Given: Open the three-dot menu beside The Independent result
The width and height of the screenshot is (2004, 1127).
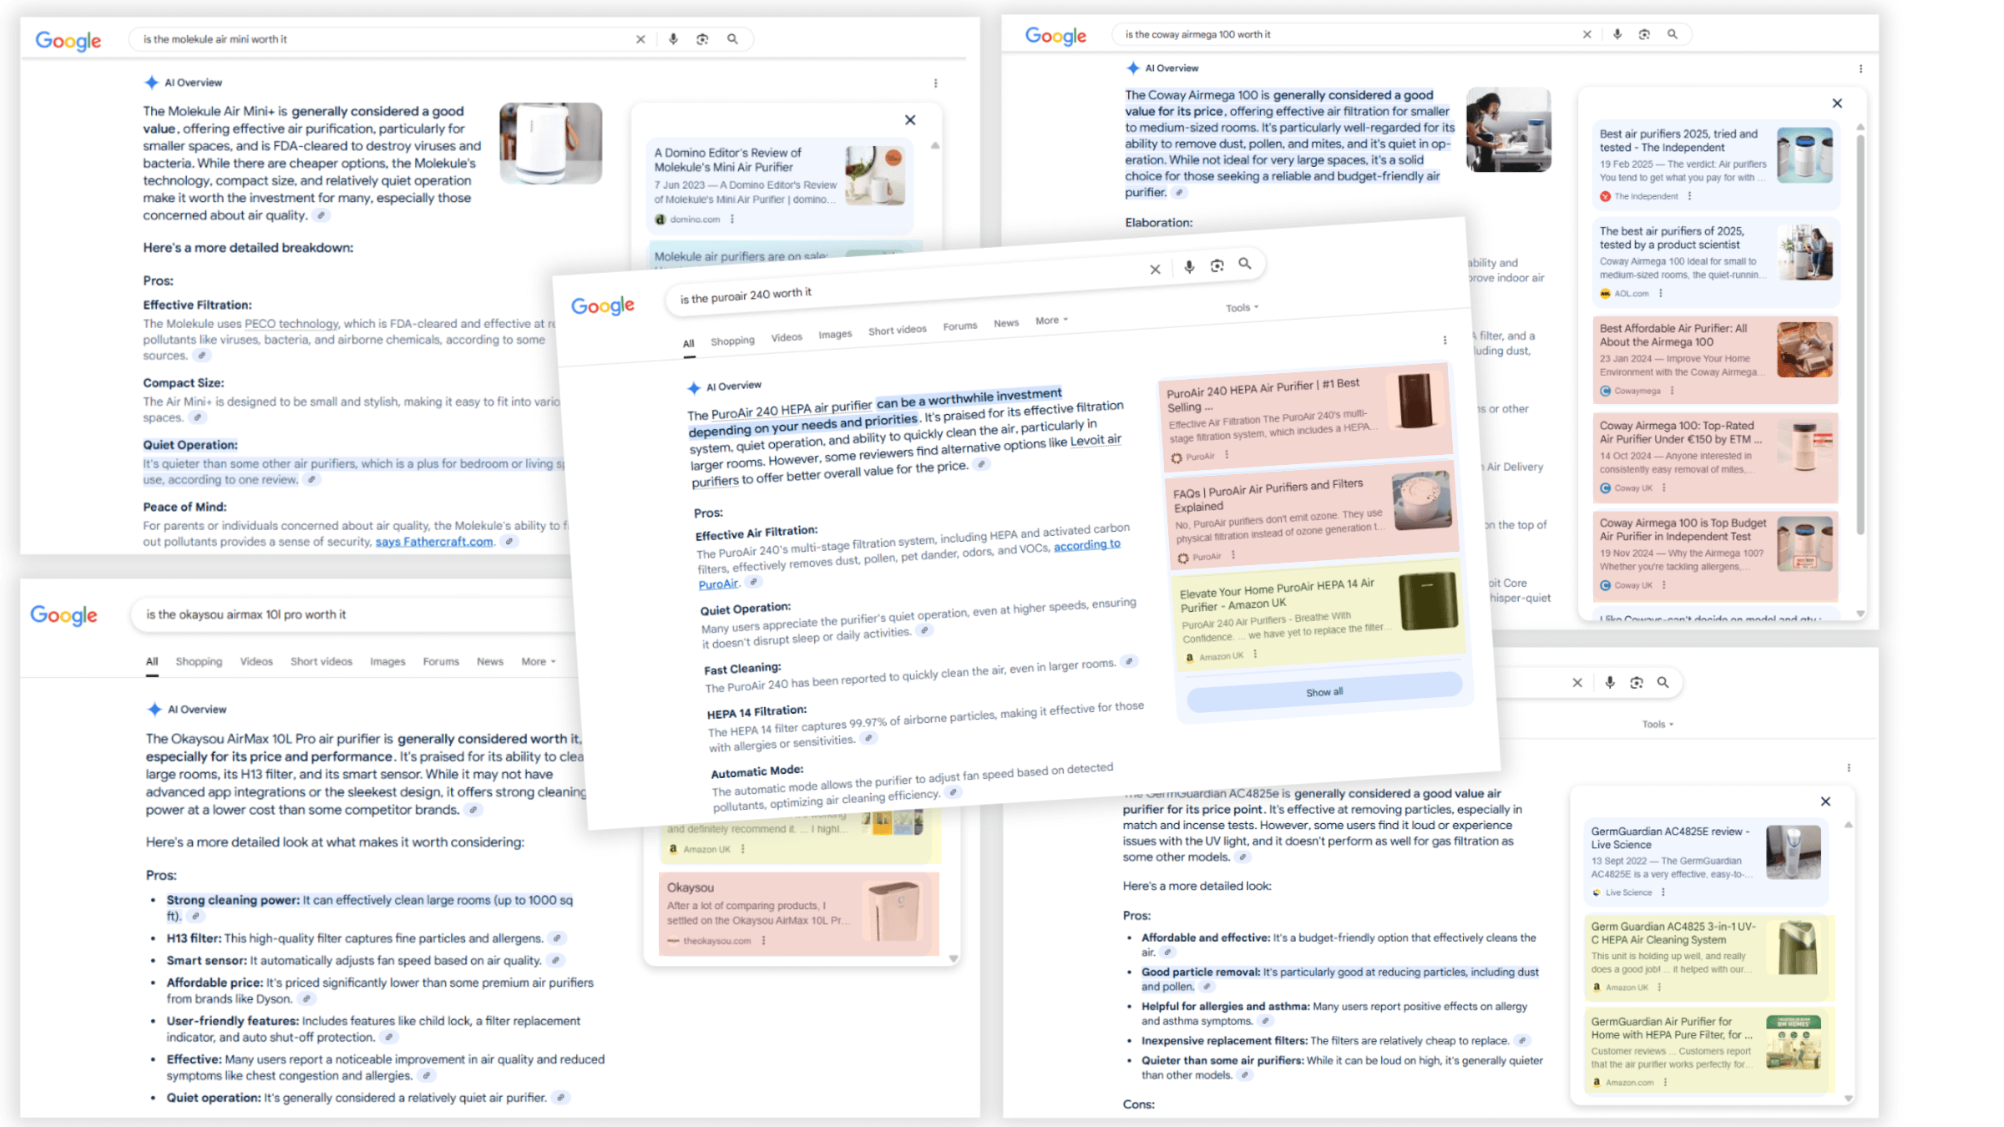Looking at the screenshot, I should (1690, 196).
